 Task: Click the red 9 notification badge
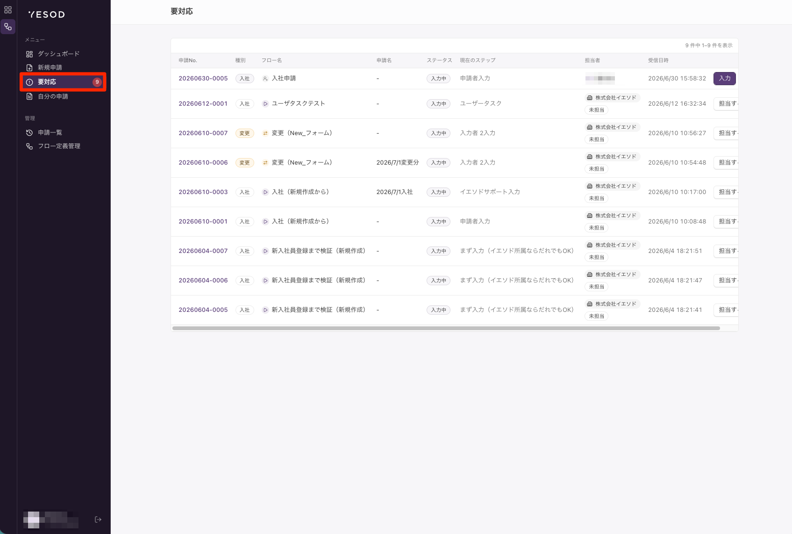pos(97,82)
